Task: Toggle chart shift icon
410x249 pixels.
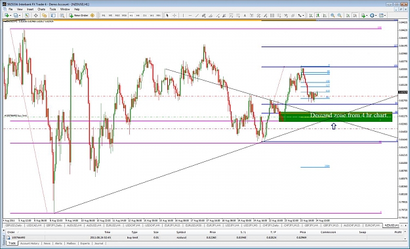Action: [355, 16]
